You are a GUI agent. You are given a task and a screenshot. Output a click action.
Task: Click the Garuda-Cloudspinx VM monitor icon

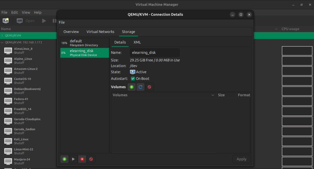click(x=8, y=121)
